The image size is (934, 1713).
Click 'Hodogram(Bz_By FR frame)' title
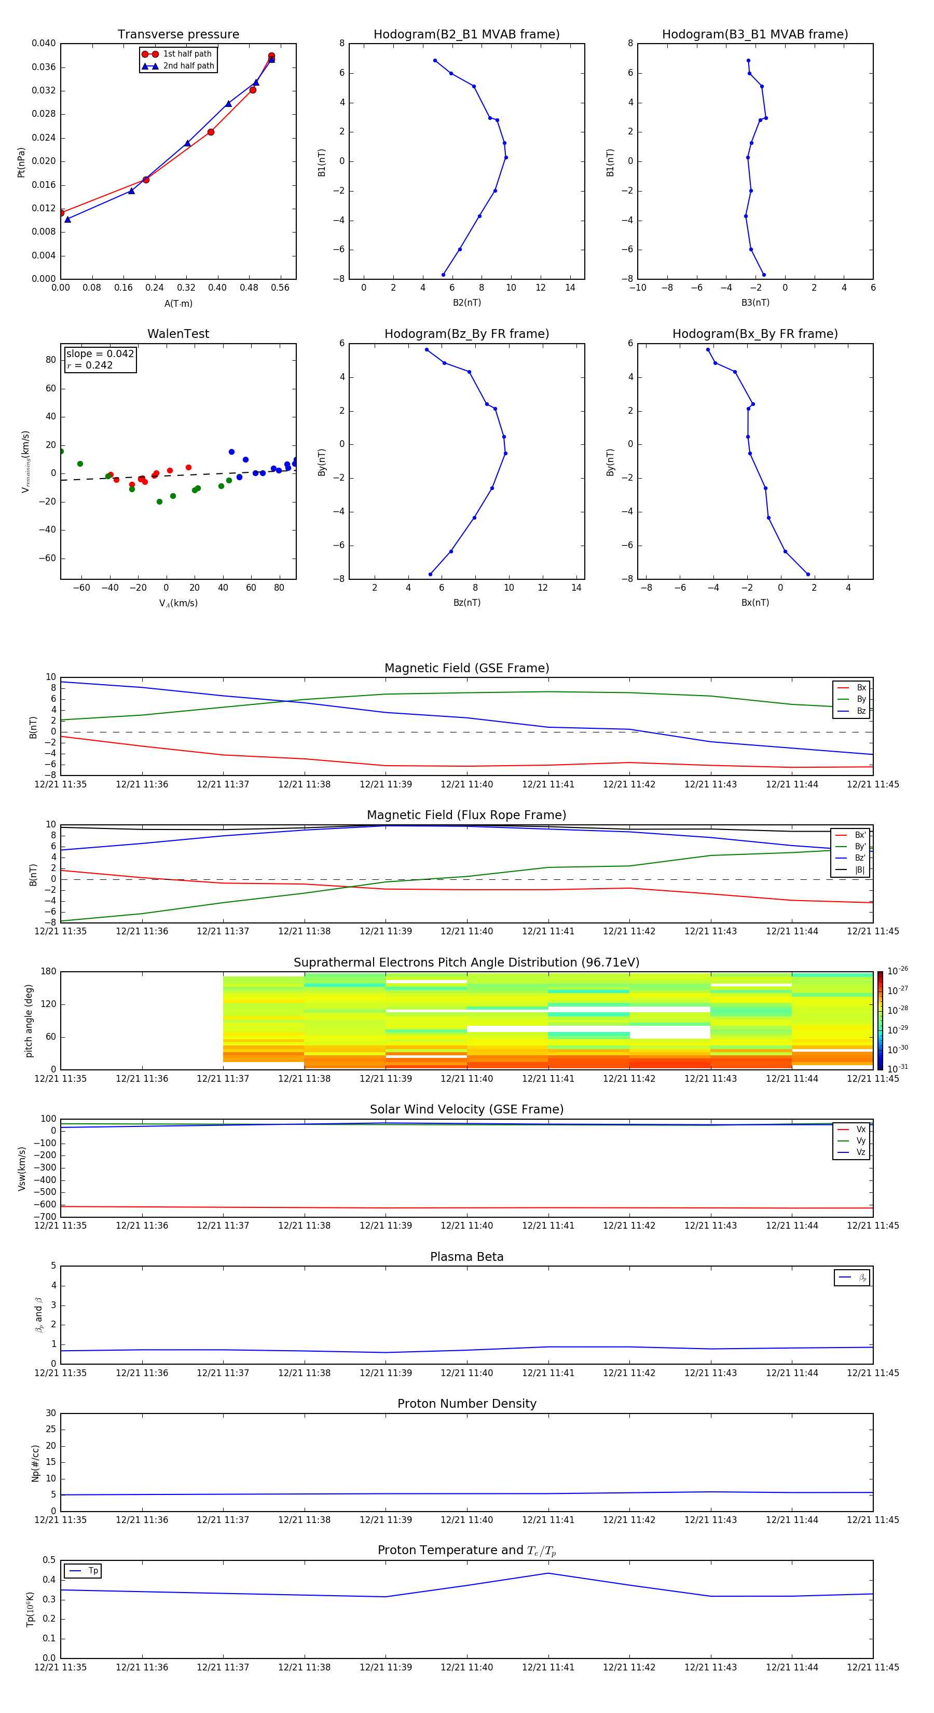(x=466, y=334)
